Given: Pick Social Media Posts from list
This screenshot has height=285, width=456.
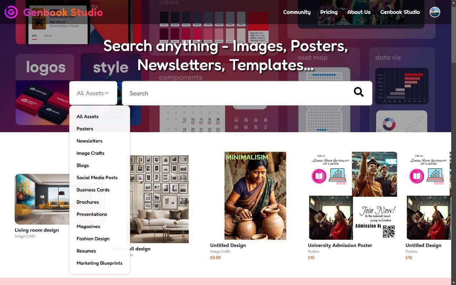Looking at the screenshot, I should pyautogui.click(x=97, y=177).
